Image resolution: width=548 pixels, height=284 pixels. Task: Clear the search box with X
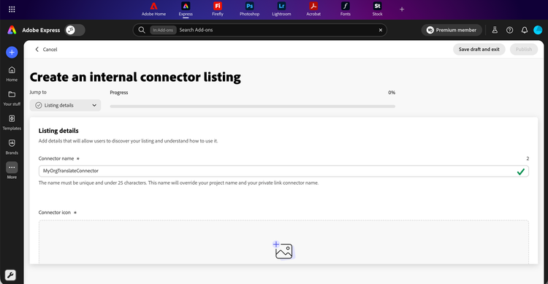[x=381, y=30]
